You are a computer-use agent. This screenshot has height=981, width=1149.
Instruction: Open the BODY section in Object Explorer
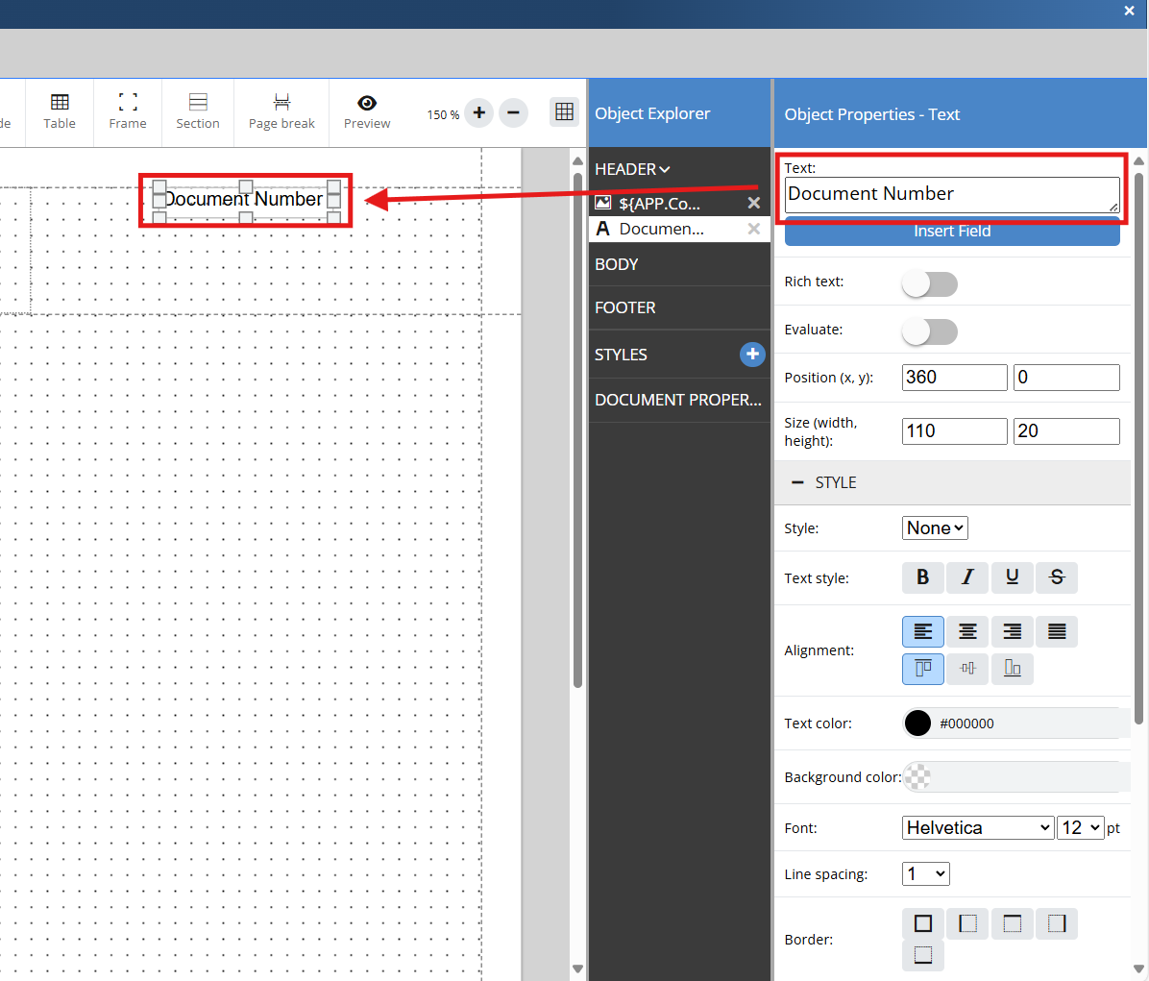pos(617,264)
